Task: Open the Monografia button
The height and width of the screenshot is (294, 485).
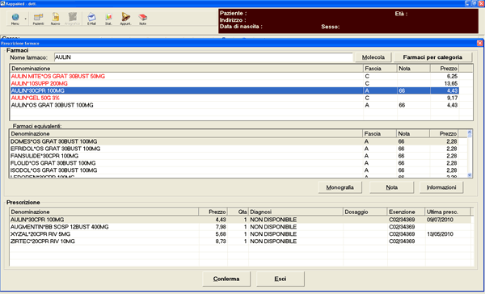Action: [x=340, y=187]
